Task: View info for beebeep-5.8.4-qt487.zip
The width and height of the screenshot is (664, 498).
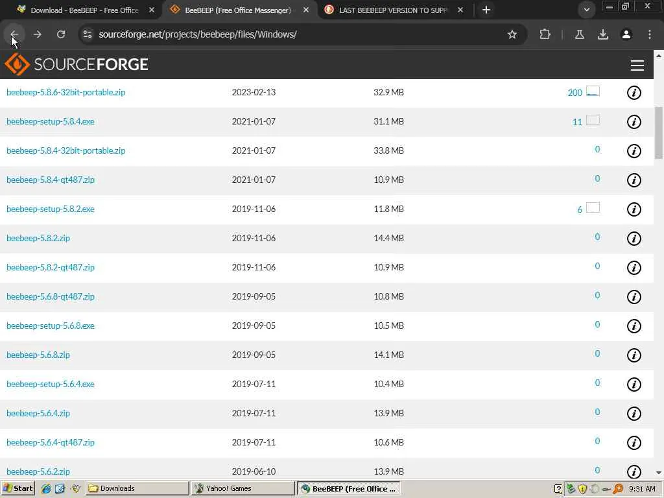Action: (x=634, y=180)
